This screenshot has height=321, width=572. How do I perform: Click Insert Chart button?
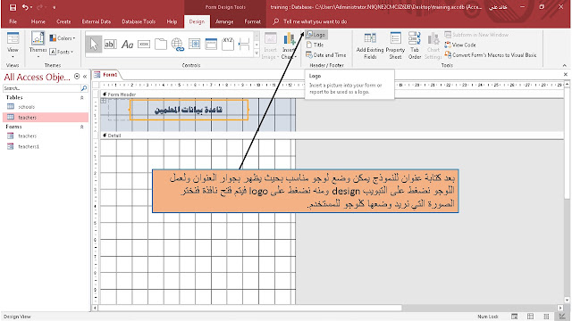(x=289, y=45)
